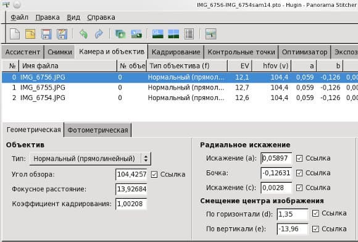Click the Hugin window menu icon in title bar

6,4
